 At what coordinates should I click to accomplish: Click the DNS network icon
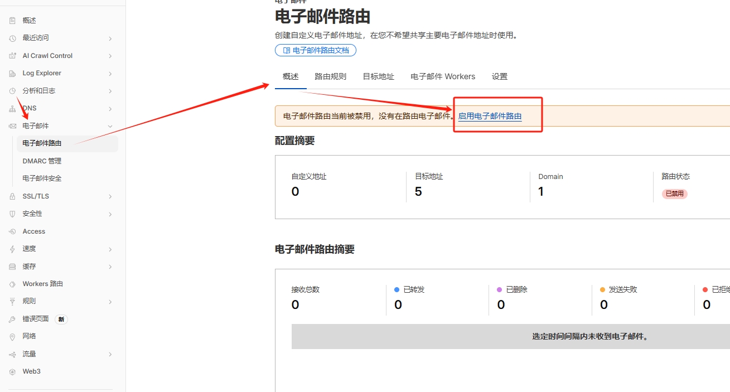(12, 108)
